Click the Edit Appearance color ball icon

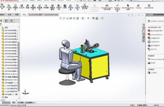coord(93,18)
